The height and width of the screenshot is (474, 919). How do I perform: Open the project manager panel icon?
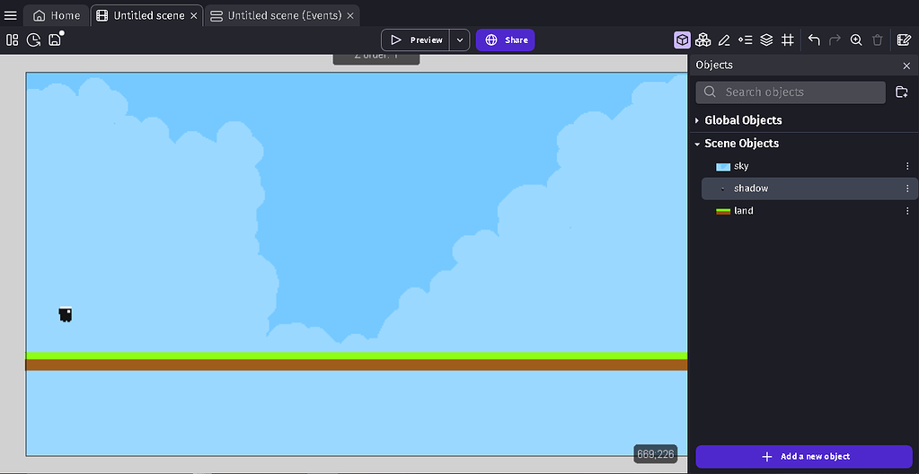(x=13, y=39)
